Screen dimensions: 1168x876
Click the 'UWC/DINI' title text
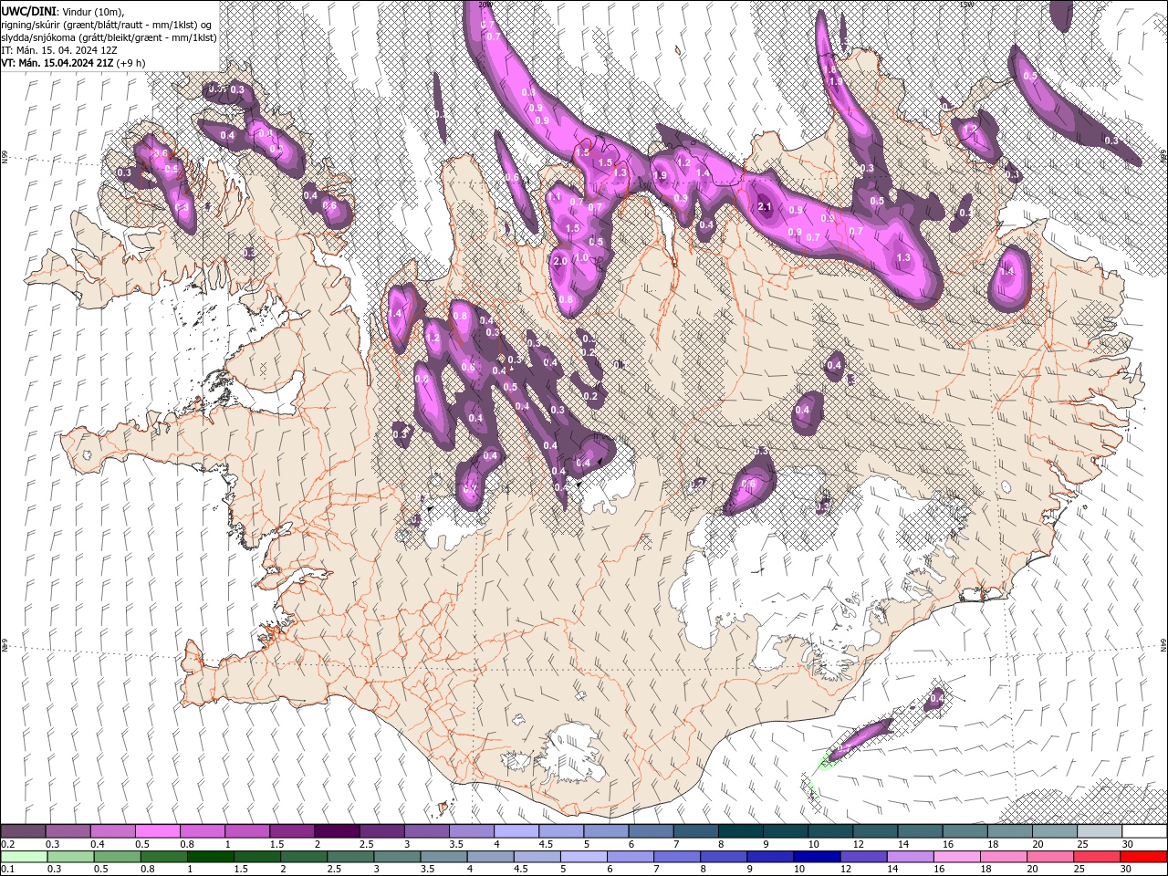point(29,10)
